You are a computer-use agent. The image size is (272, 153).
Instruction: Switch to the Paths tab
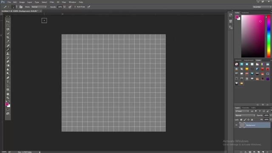coord(253,108)
